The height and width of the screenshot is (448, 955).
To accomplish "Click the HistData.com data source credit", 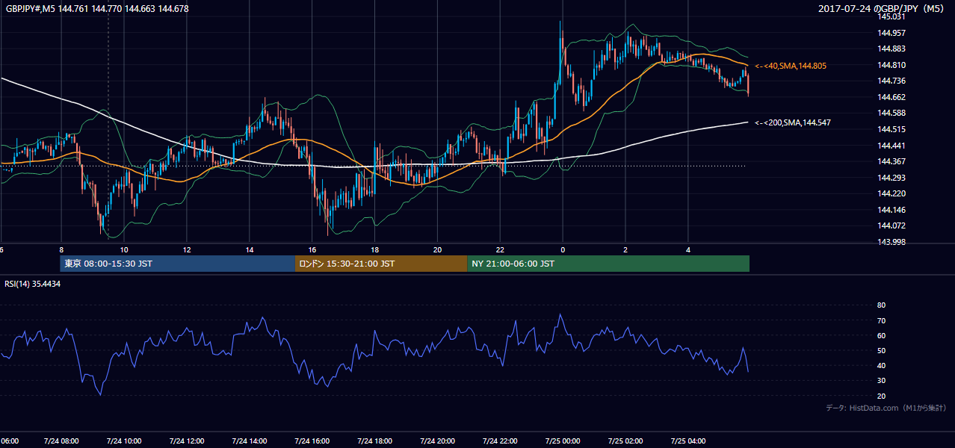I will coord(886,408).
